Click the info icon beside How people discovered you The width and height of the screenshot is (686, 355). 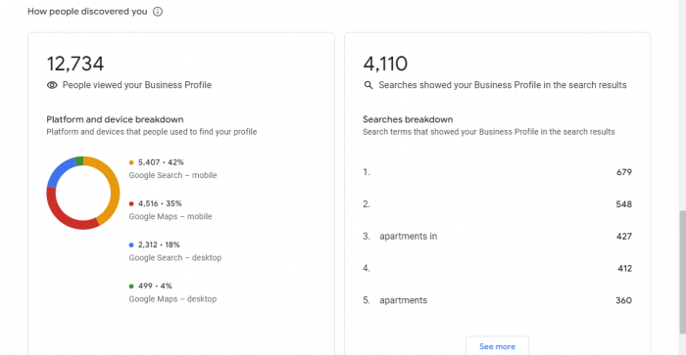[x=158, y=12]
